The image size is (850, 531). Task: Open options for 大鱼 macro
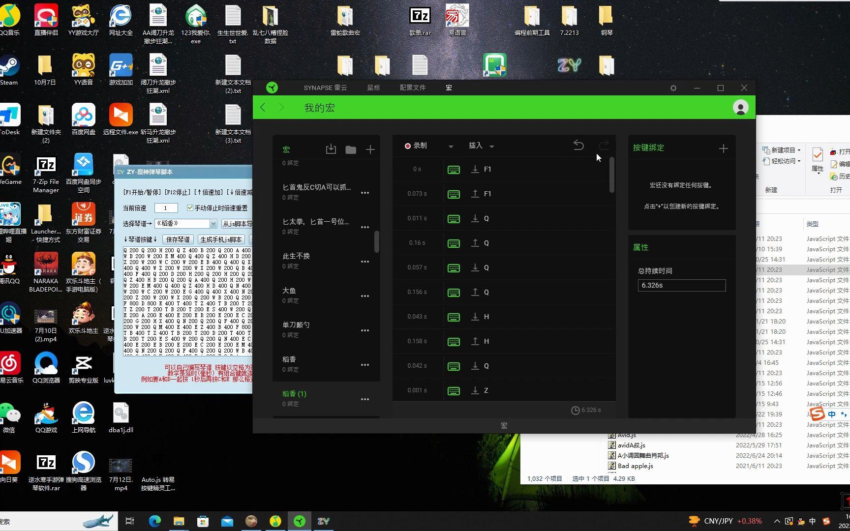pos(365,296)
